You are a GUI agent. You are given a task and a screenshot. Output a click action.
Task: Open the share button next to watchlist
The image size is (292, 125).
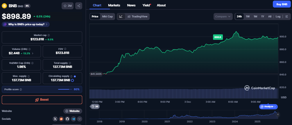(78, 6)
